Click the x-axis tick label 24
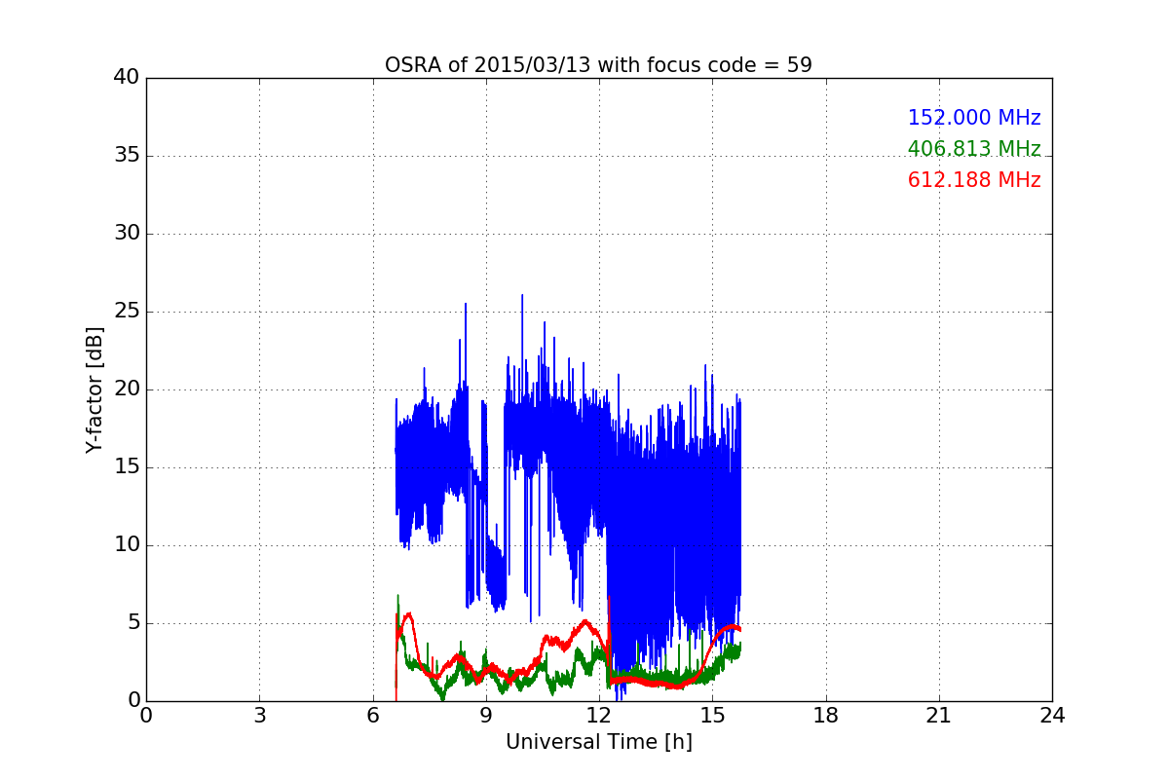The image size is (1169, 779). tap(1052, 716)
